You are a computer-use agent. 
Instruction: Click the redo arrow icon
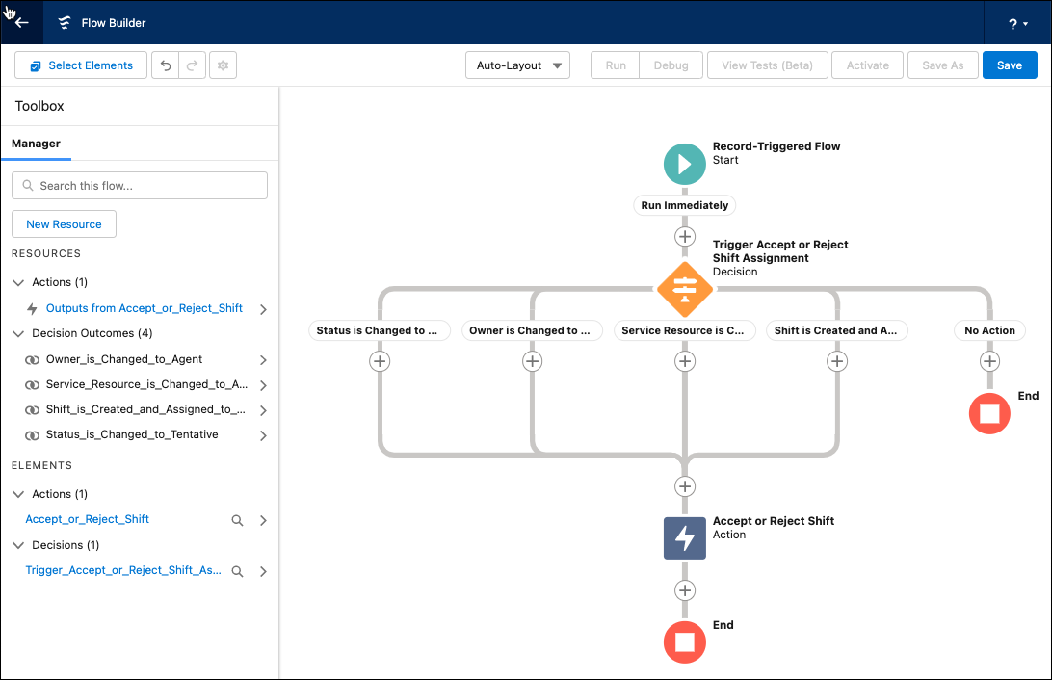[192, 65]
